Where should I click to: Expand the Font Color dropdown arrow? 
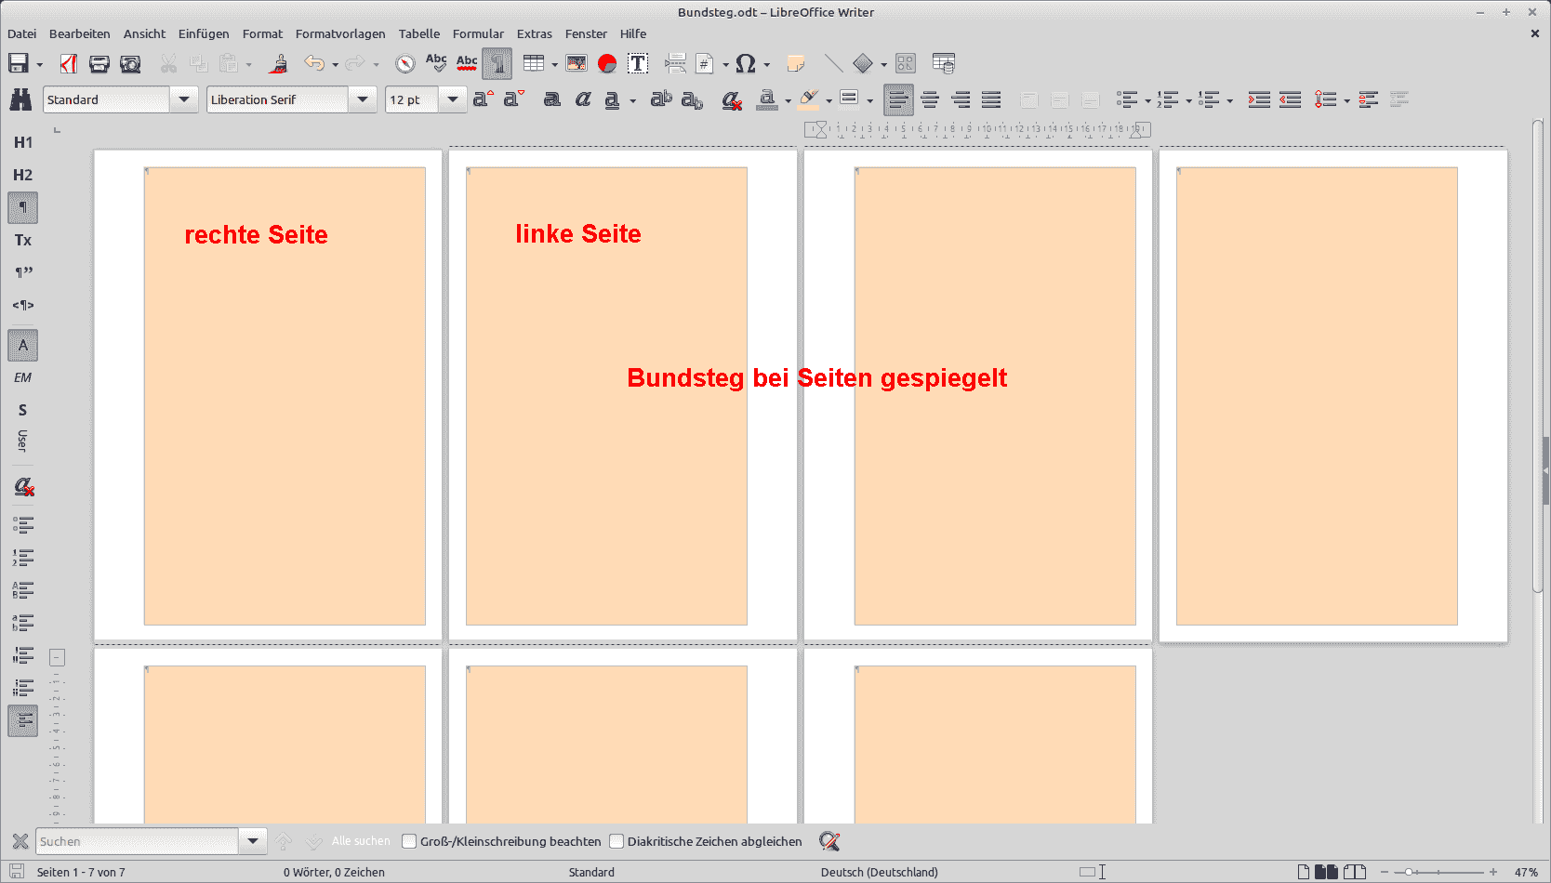[x=788, y=100]
